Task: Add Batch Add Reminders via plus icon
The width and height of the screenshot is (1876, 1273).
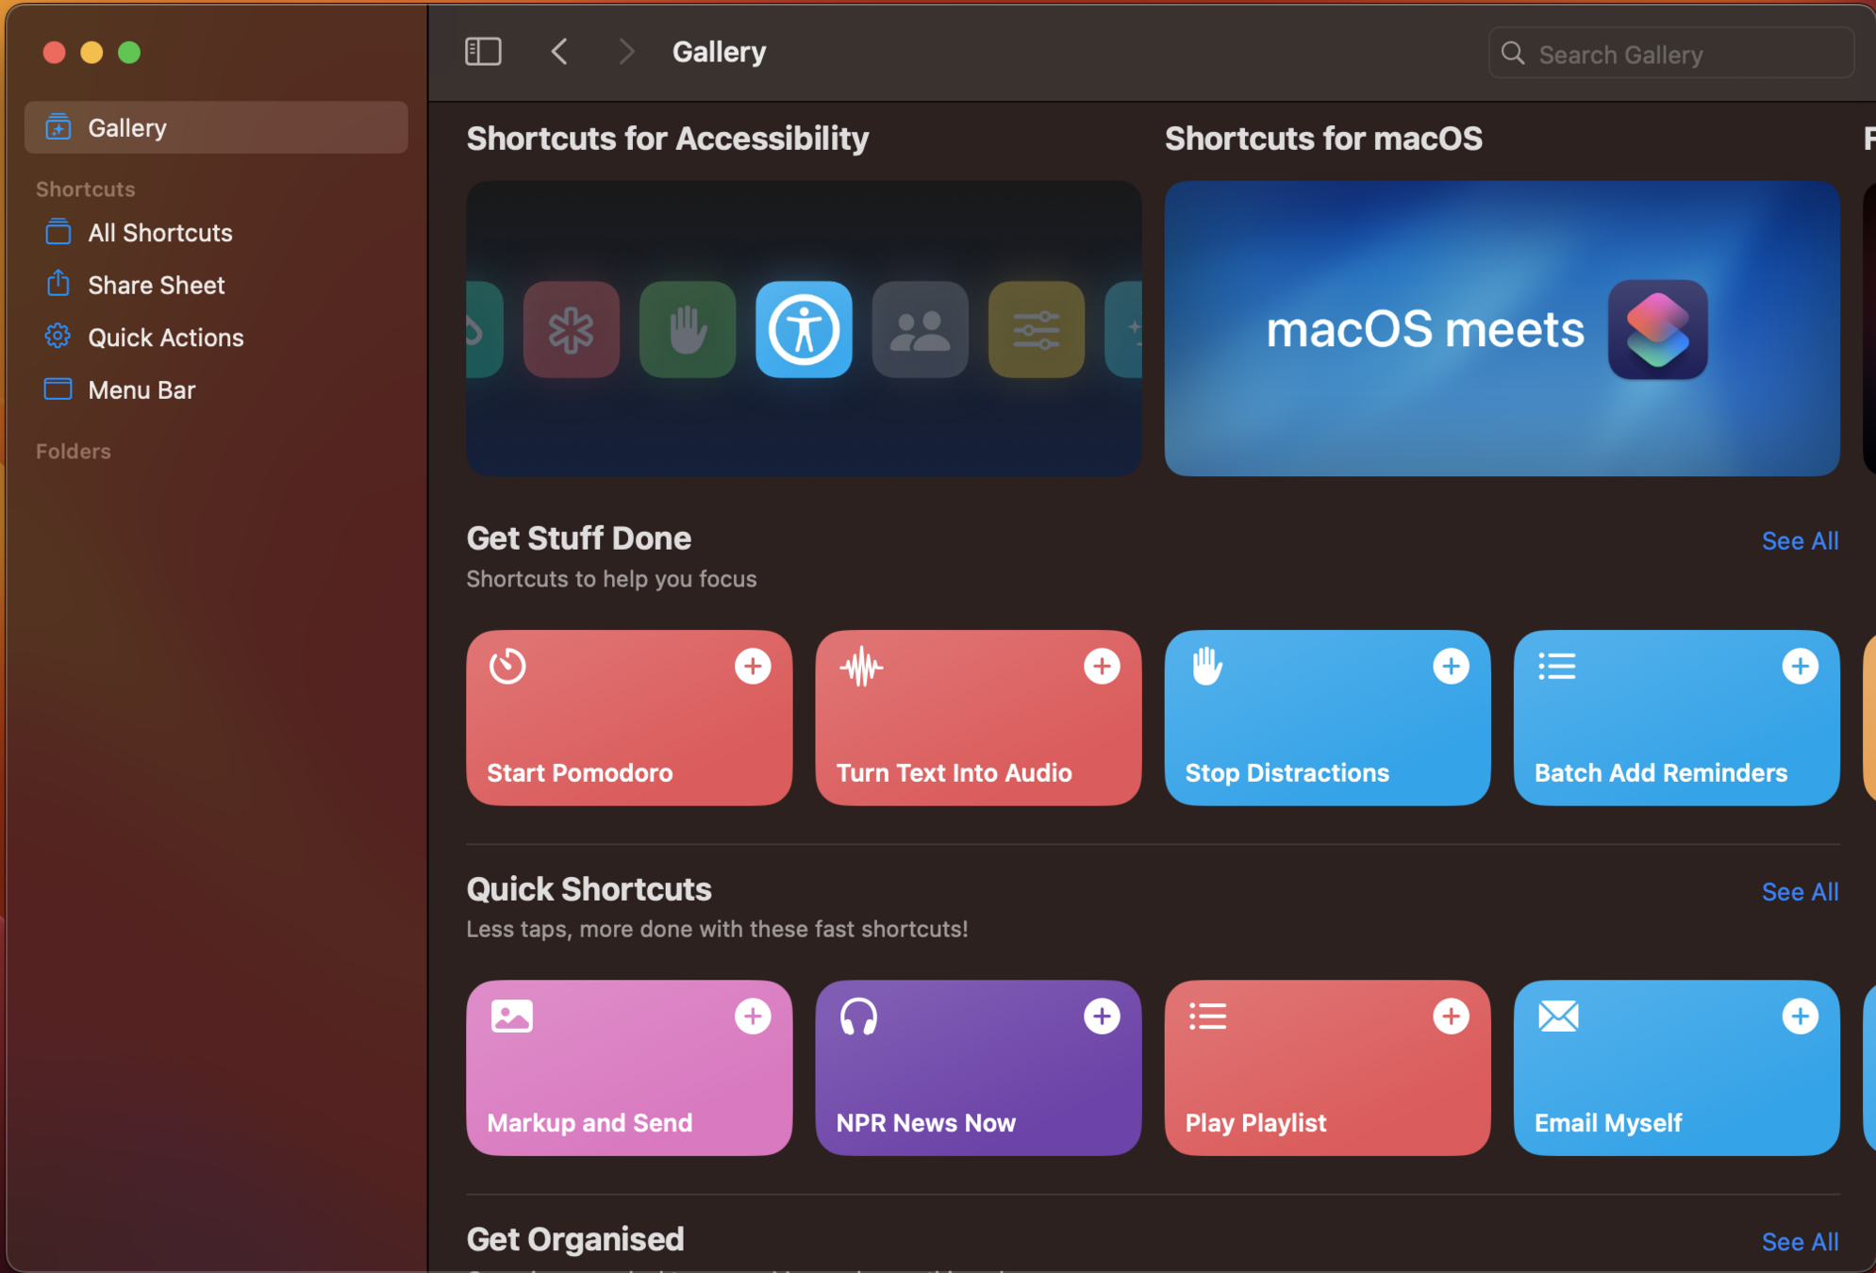Action: [x=1799, y=667]
